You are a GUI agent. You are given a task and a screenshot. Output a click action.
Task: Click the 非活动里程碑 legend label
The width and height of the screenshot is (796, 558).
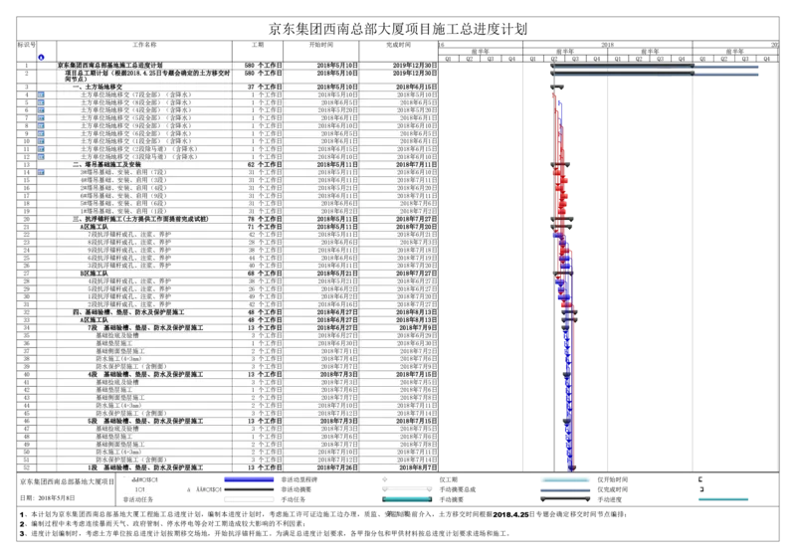click(x=297, y=479)
